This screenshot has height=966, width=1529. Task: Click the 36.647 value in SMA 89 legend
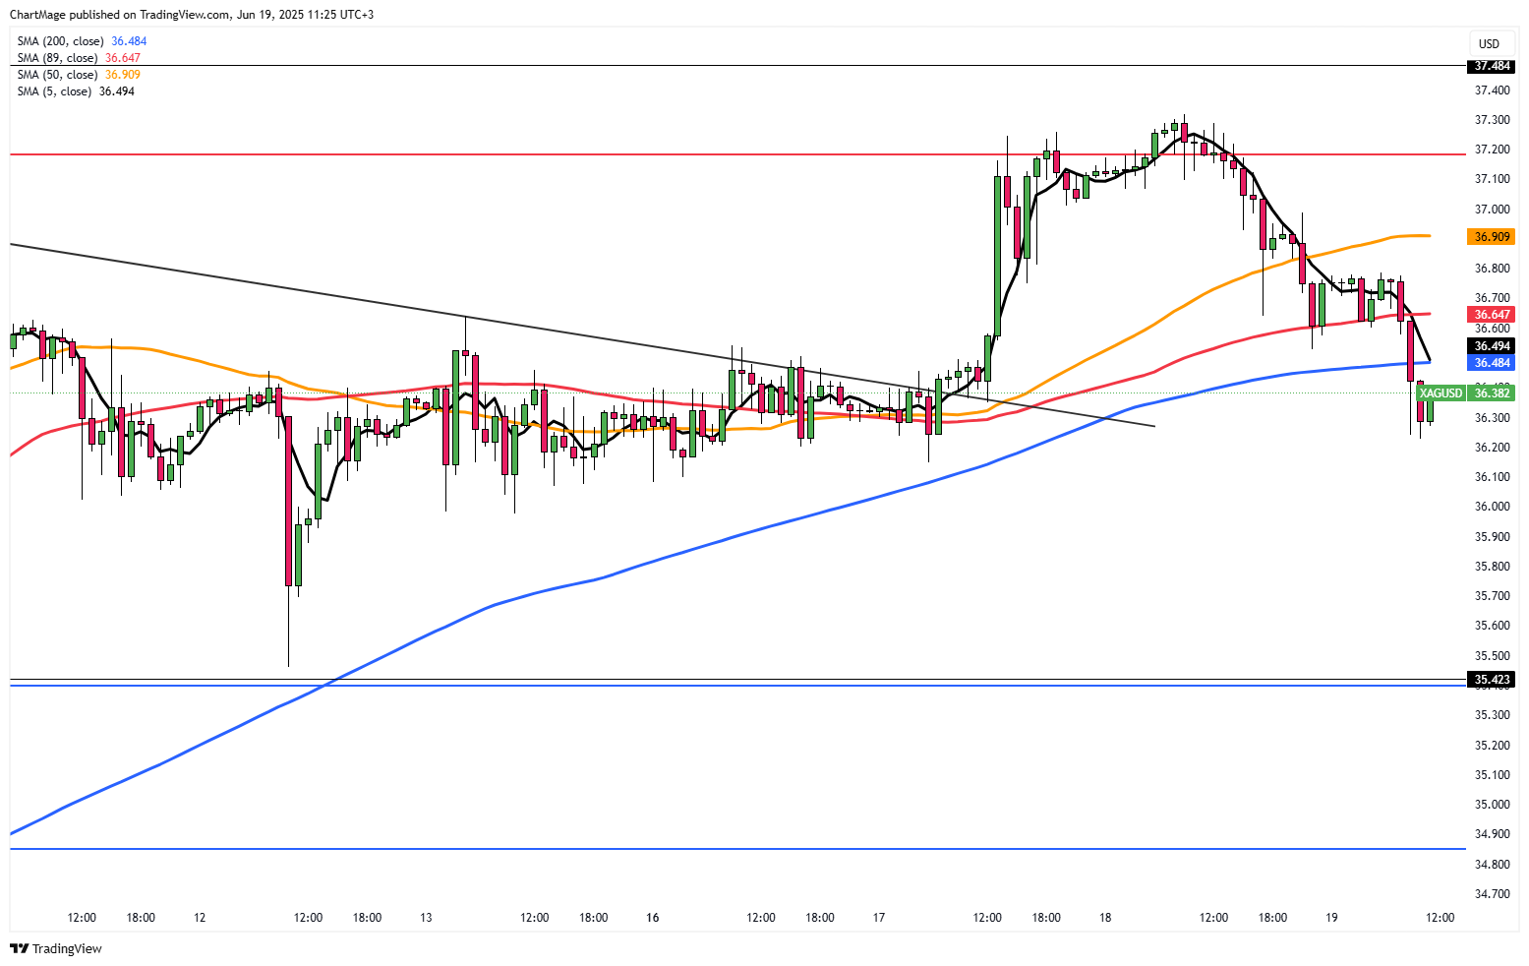pos(123,58)
